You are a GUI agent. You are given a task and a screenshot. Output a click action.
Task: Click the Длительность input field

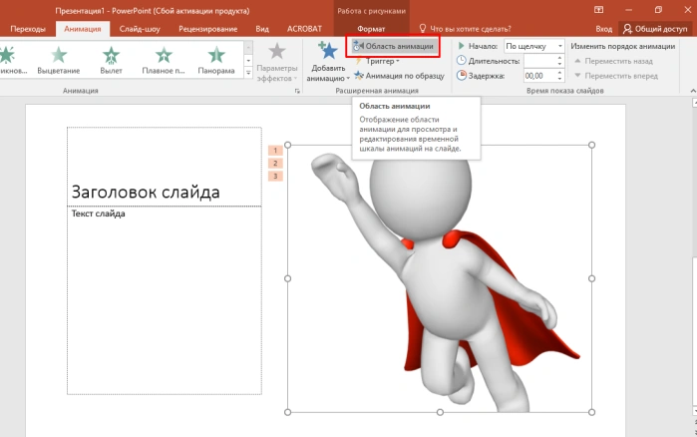pos(539,61)
